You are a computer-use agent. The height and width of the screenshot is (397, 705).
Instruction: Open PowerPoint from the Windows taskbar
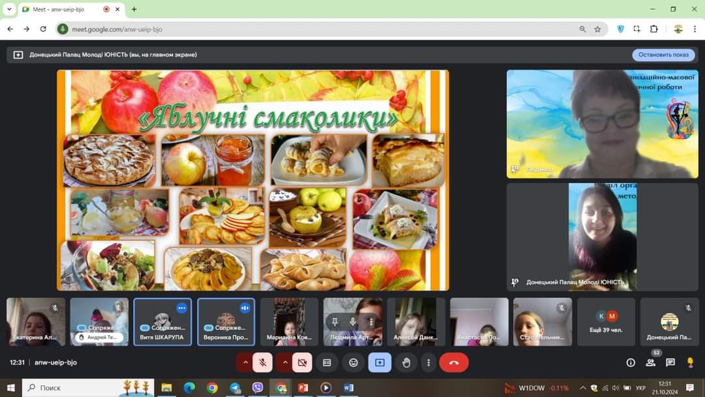(x=303, y=388)
